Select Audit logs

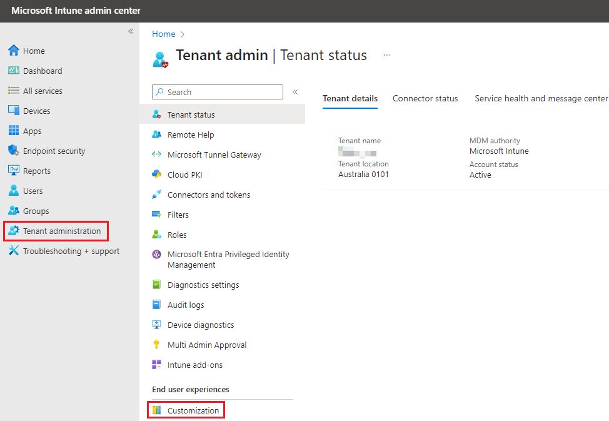click(x=186, y=305)
